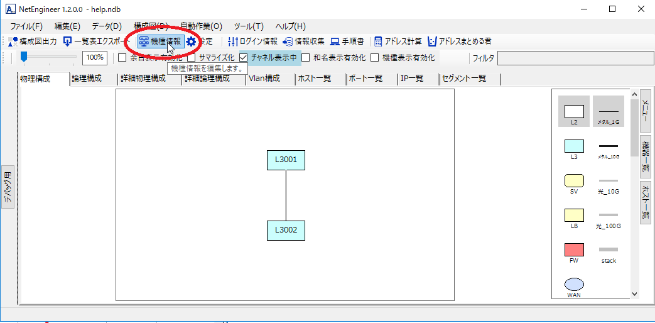The width and height of the screenshot is (655, 323).
Task: Select the FW red device shape
Action: (574, 249)
